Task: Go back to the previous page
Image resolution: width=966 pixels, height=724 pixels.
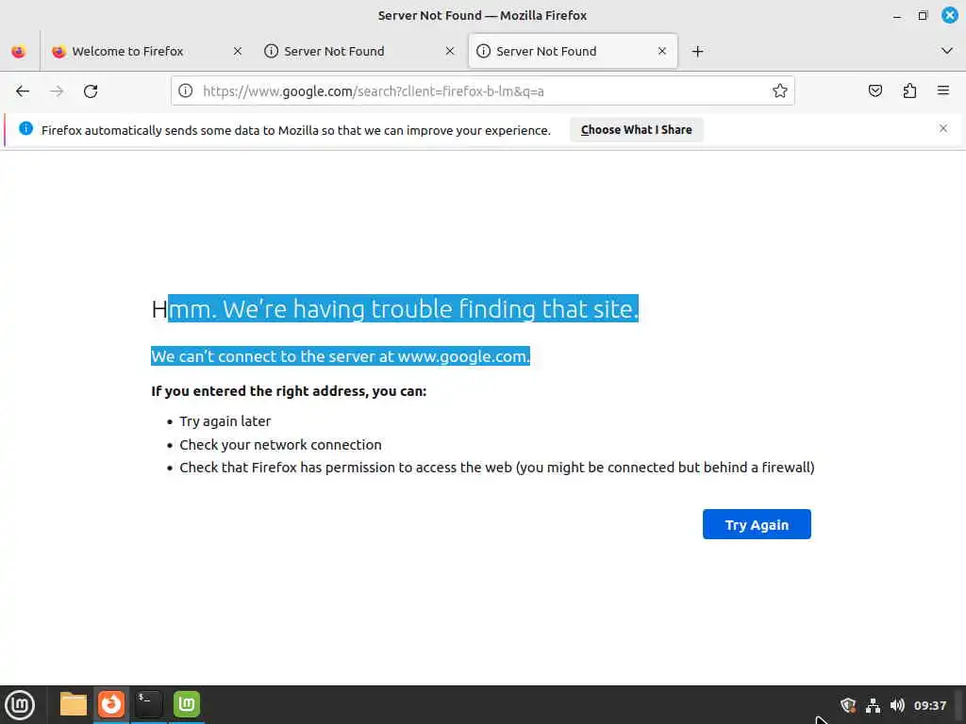Action: pos(23,91)
